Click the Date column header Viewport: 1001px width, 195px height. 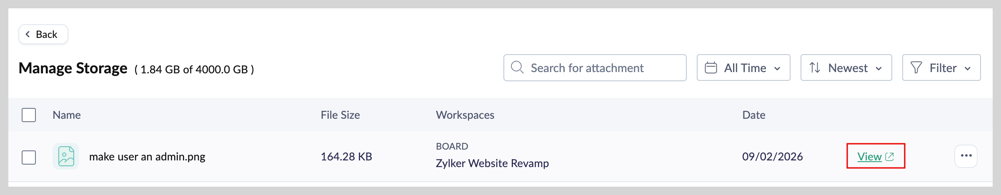click(x=753, y=115)
